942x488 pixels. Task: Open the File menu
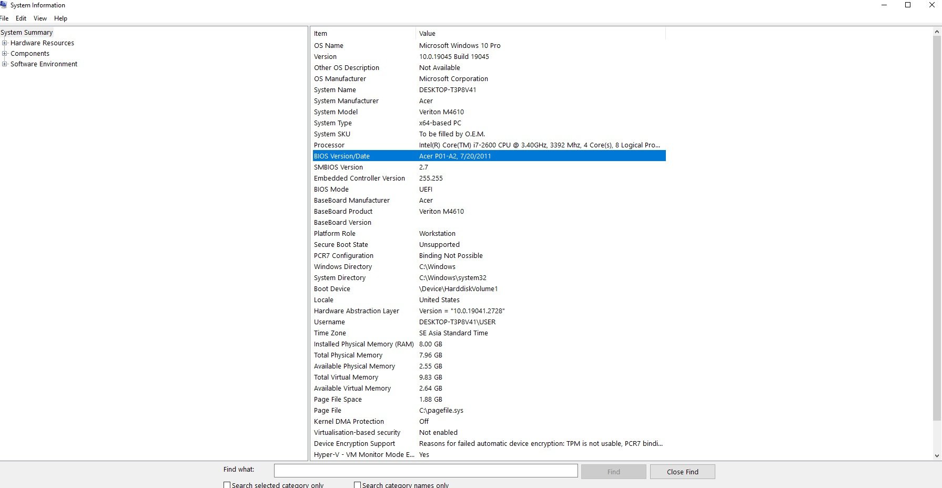[x=4, y=18]
